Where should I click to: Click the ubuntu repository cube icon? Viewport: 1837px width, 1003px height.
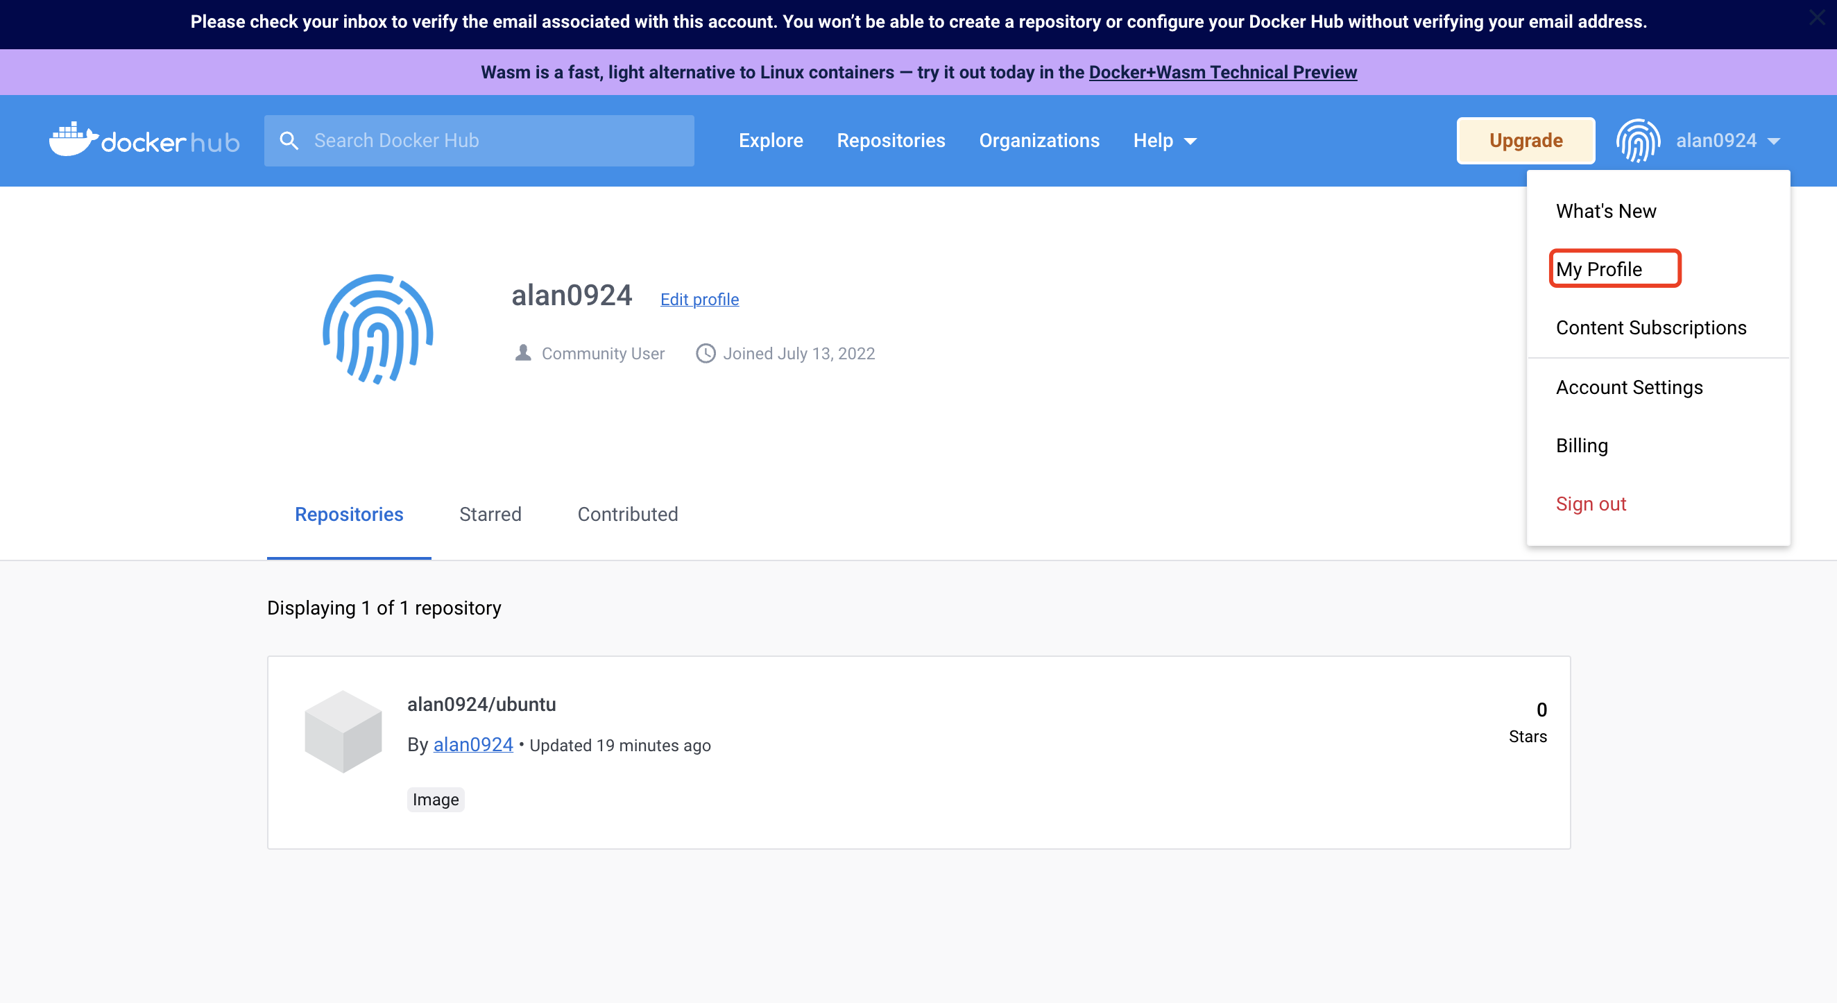343,731
